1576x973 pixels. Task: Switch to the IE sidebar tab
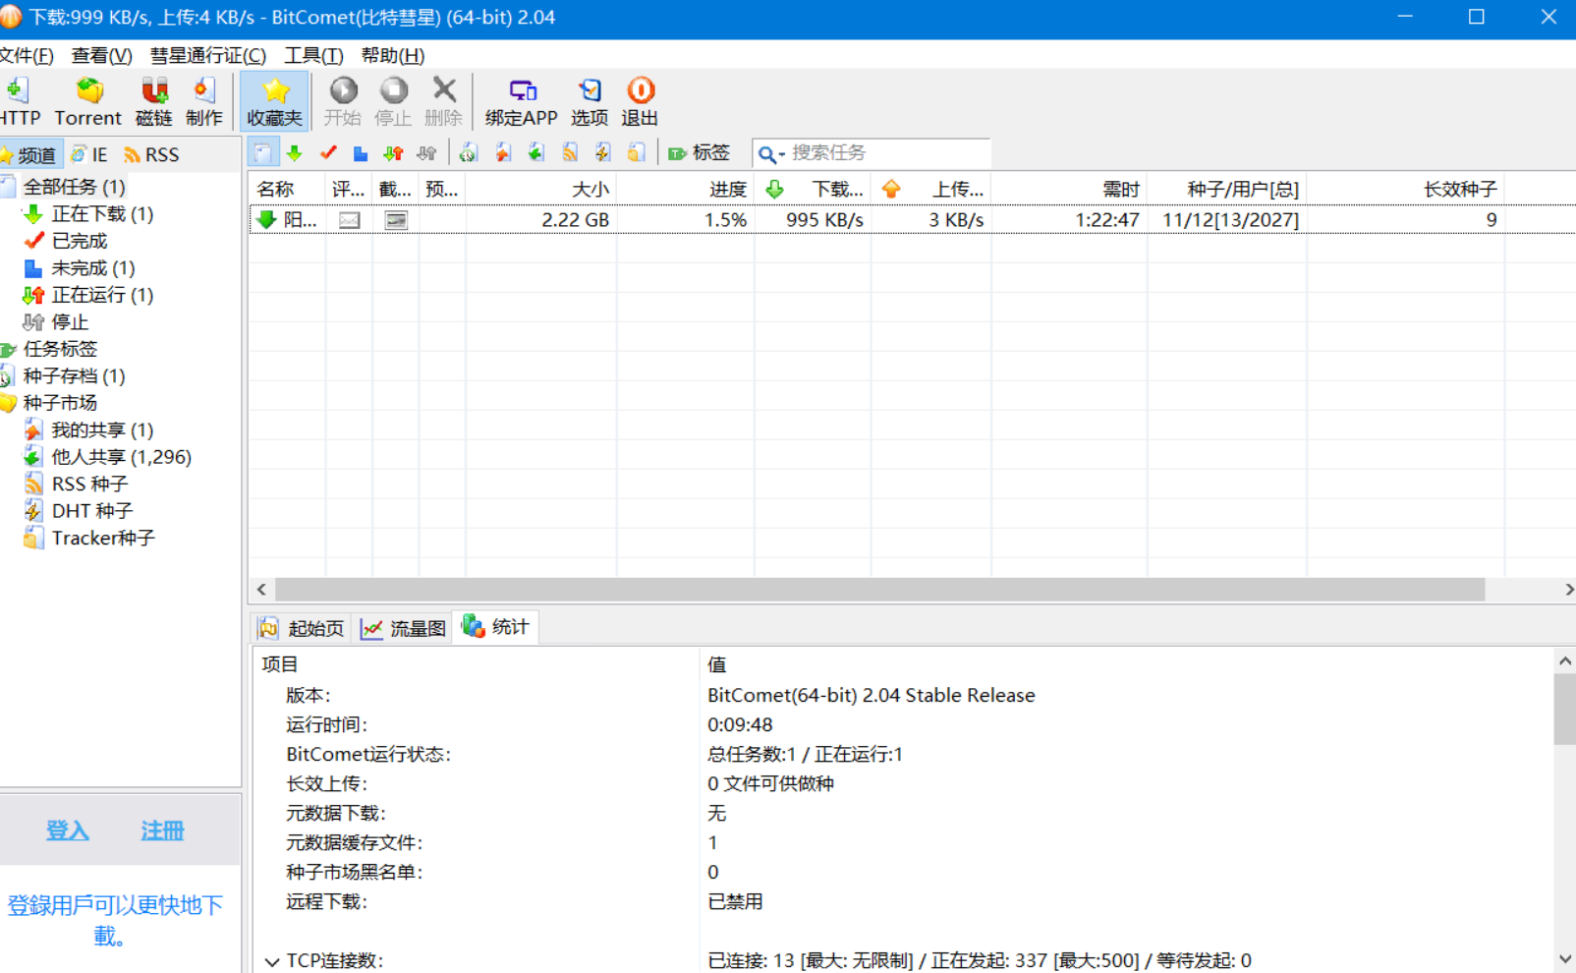tap(89, 154)
